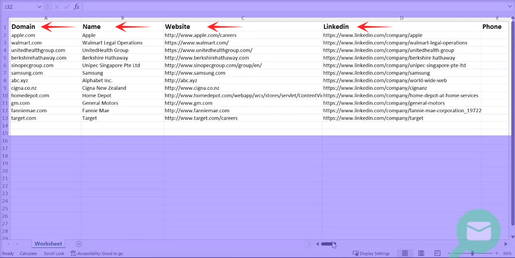
Task: Select the Walmart Legal Operations cell
Action: pos(123,43)
